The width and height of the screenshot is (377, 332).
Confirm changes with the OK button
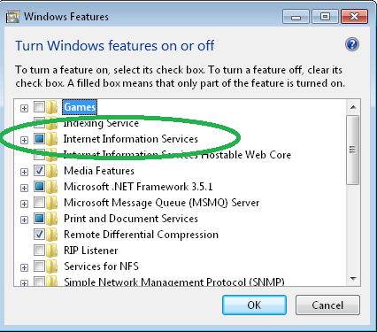(x=254, y=305)
